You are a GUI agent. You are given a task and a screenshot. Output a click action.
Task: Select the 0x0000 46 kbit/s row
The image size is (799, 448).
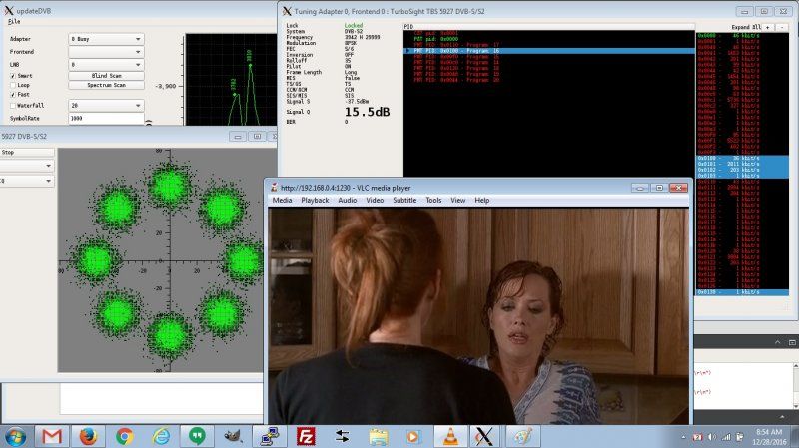(x=742, y=36)
